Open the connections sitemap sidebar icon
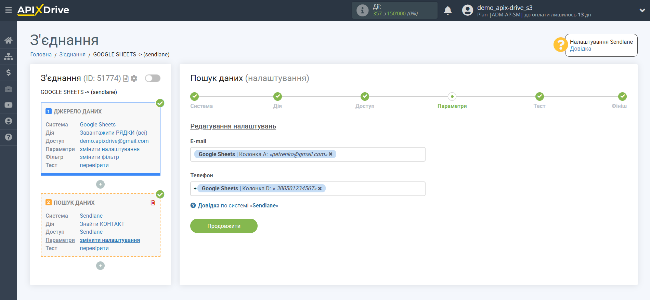The height and width of the screenshot is (300, 650). click(9, 56)
